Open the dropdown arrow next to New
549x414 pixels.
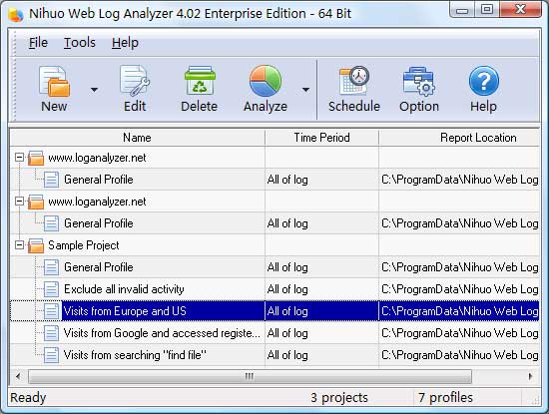[94, 90]
